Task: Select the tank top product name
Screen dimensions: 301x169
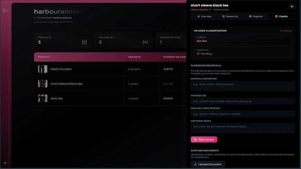Action: [57, 98]
